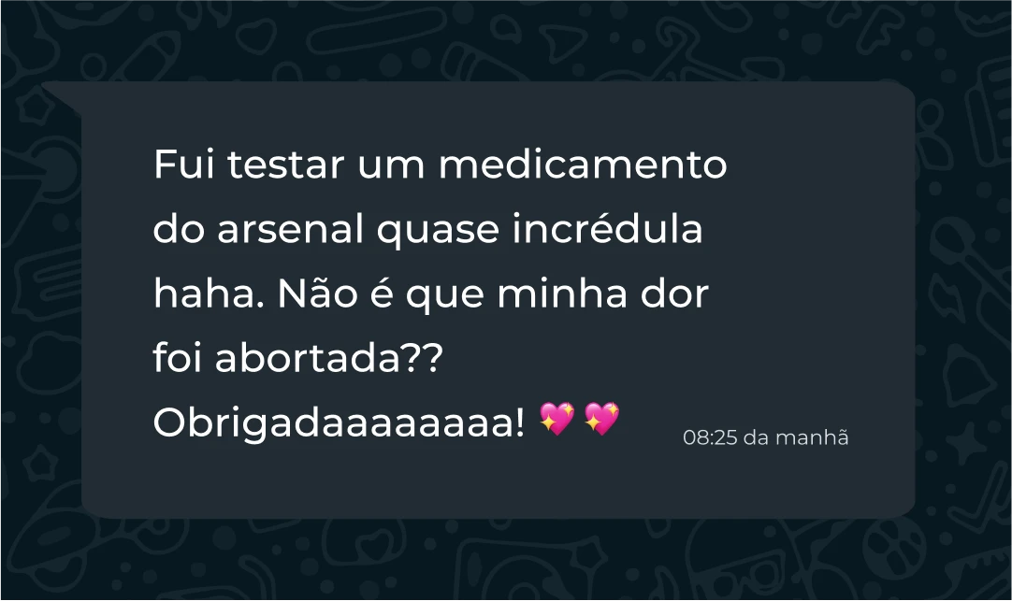Click the word um in first line

pos(391,167)
